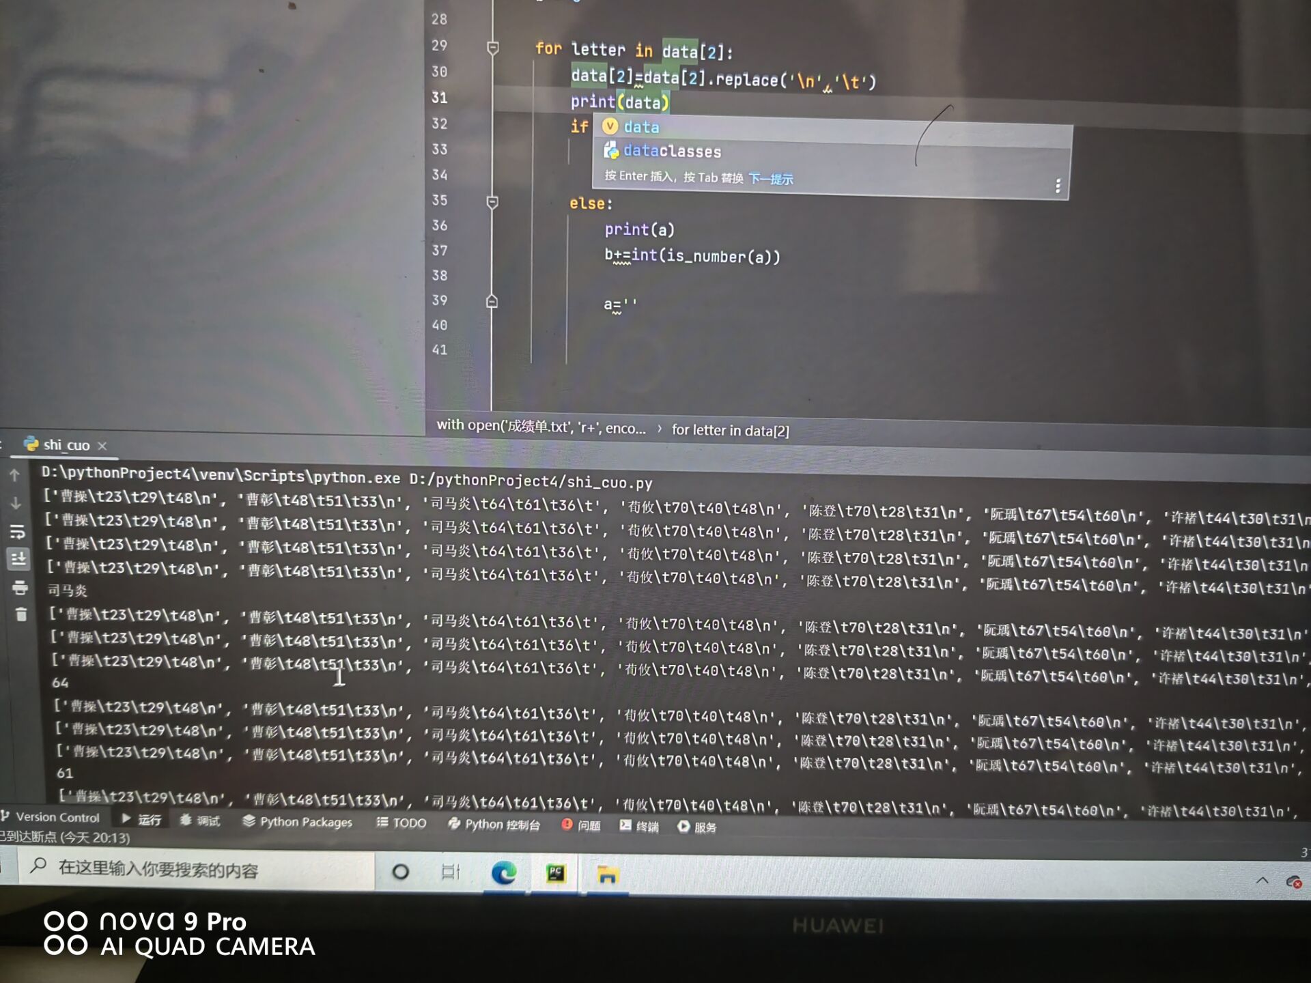This screenshot has height=983, width=1311.
Task: Select 'data' completion suggestion
Action: click(x=641, y=127)
